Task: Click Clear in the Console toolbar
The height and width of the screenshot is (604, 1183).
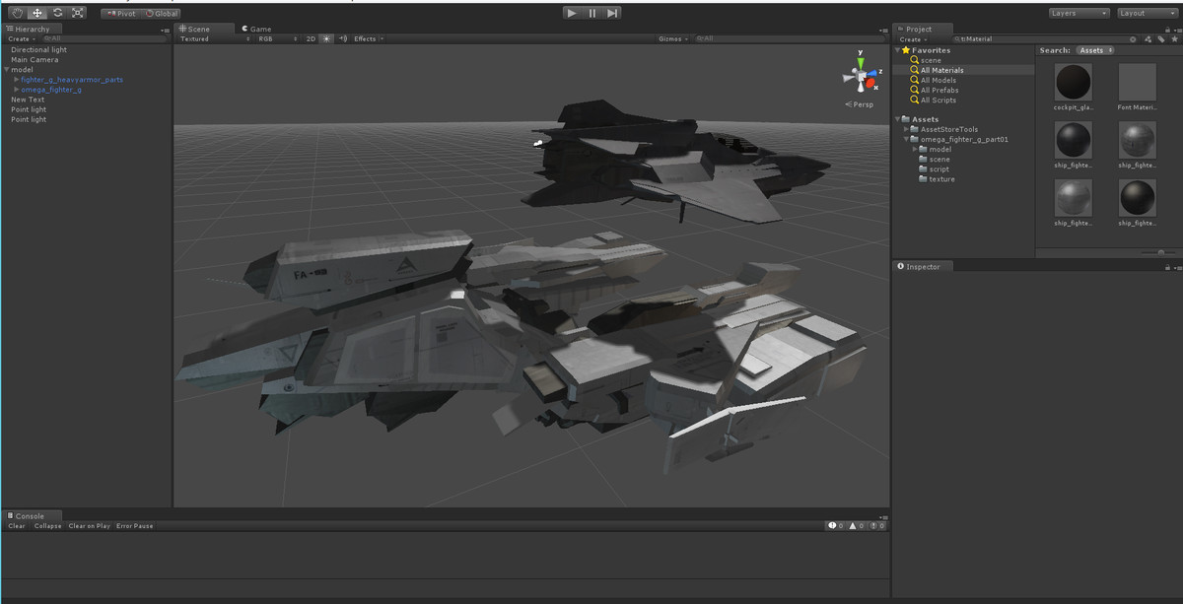Action: click(x=15, y=525)
